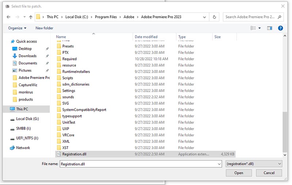Select the UnitTest folder icon
This screenshot has width=292, height=185.
(x=59, y=122)
